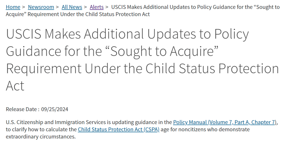Click the current page title in breadcrumb
287x144 pixels.
tap(143, 11)
